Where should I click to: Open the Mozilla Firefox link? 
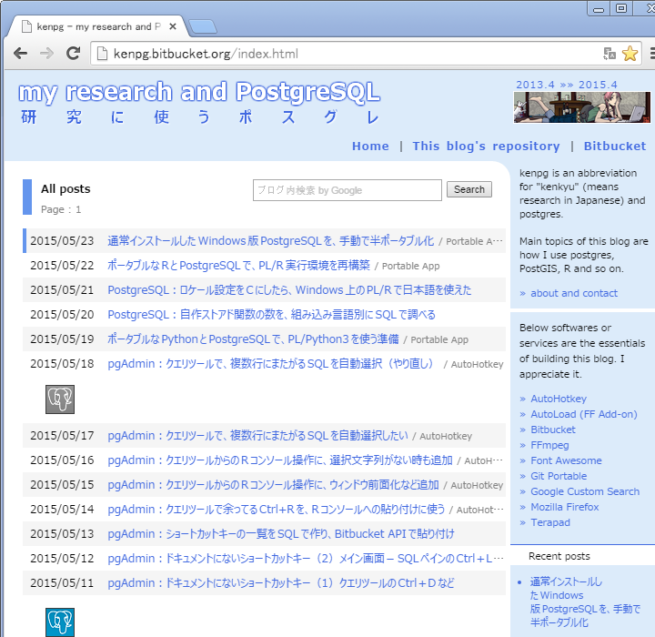point(564,507)
